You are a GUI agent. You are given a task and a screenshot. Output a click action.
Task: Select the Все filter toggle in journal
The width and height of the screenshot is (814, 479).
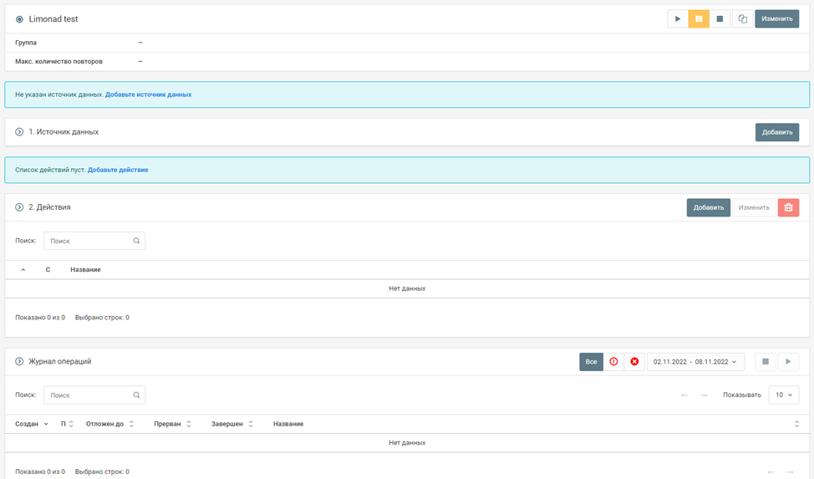coord(591,362)
